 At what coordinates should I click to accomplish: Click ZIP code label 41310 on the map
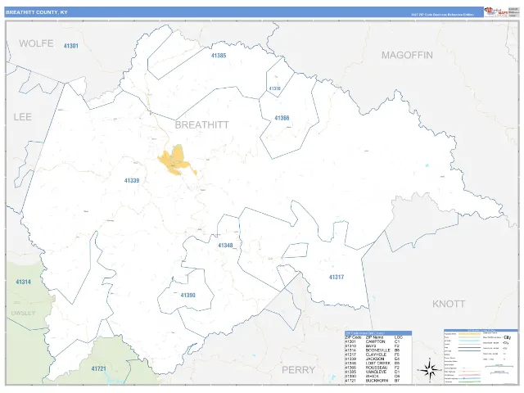[x=275, y=88]
